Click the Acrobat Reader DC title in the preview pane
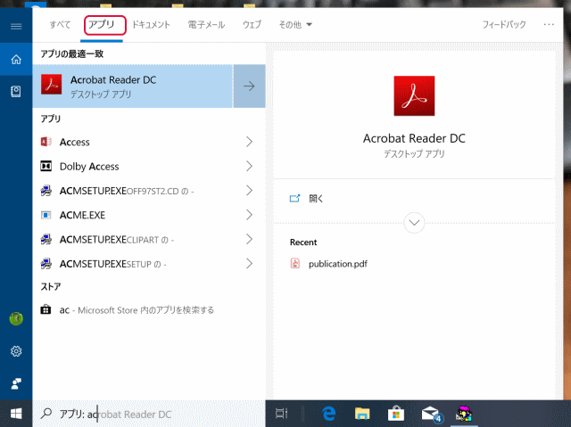This screenshot has width=571, height=427. 414,138
